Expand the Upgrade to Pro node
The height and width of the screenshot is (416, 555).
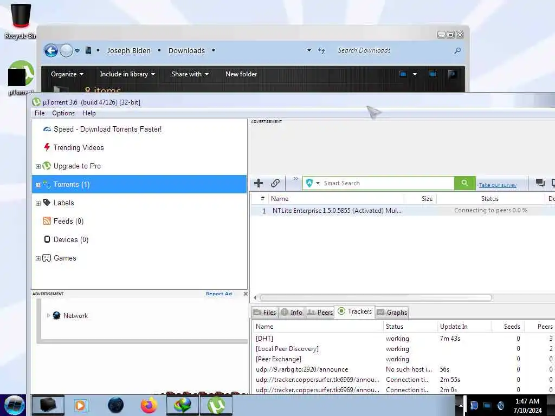pyautogui.click(x=38, y=166)
